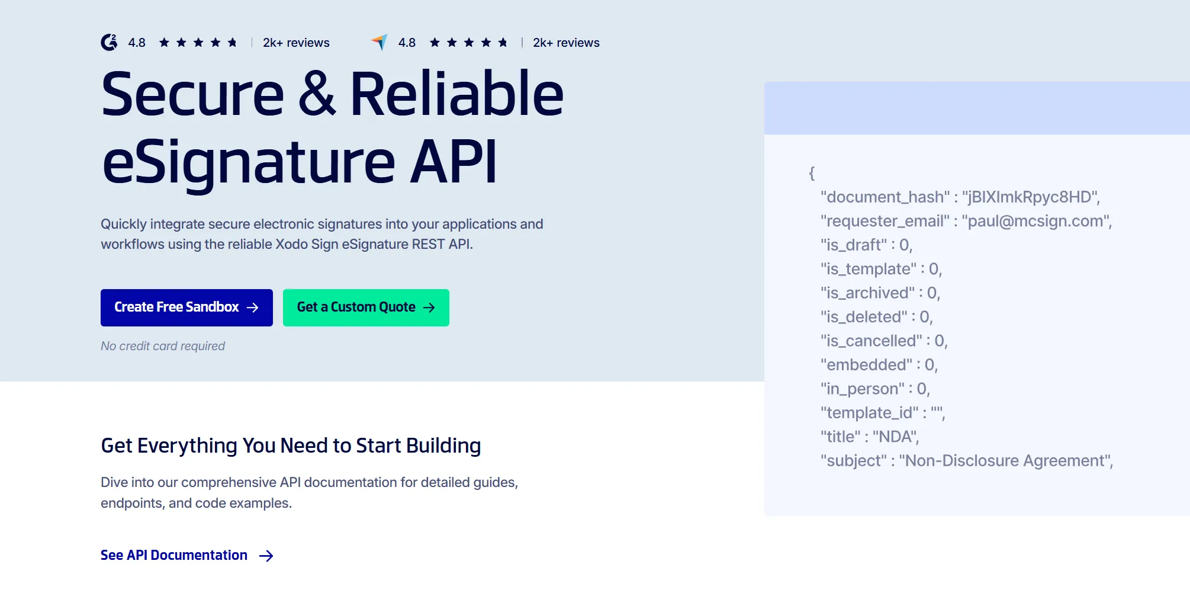Click the arrow on Get a Custom Quote
1190x596 pixels.
(x=429, y=307)
